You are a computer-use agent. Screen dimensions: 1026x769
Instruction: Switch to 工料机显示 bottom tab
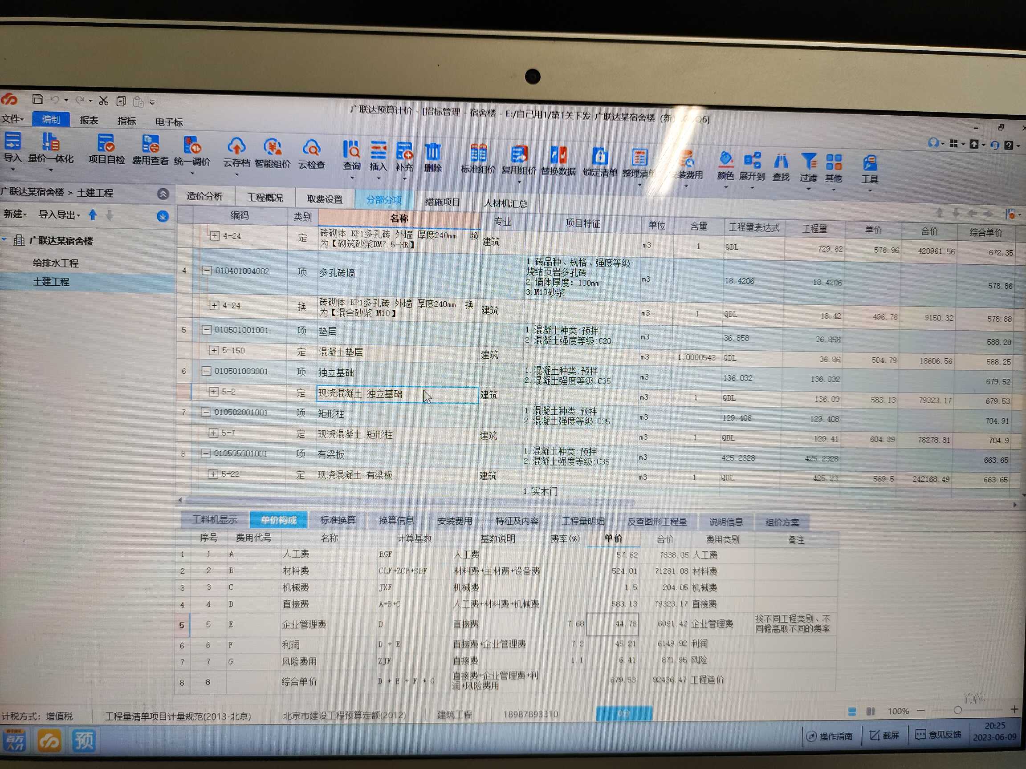click(215, 520)
